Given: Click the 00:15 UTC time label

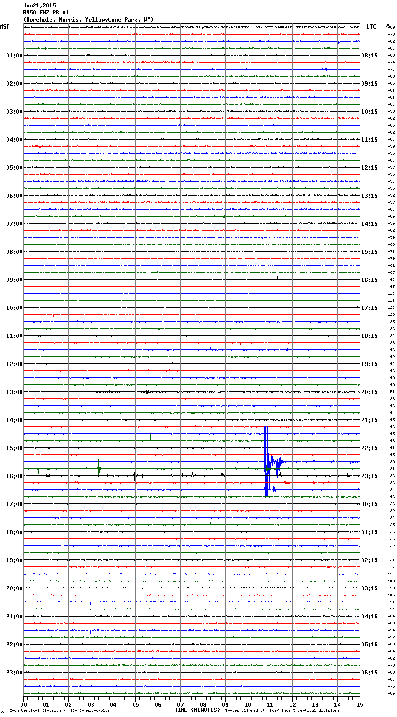Looking at the screenshot, I should (369, 504).
